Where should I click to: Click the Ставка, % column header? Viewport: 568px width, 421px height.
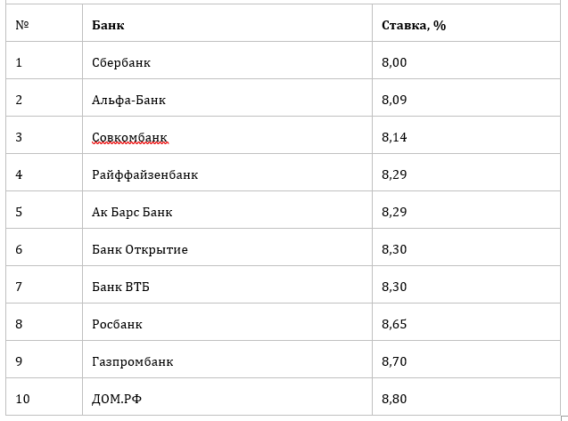413,25
